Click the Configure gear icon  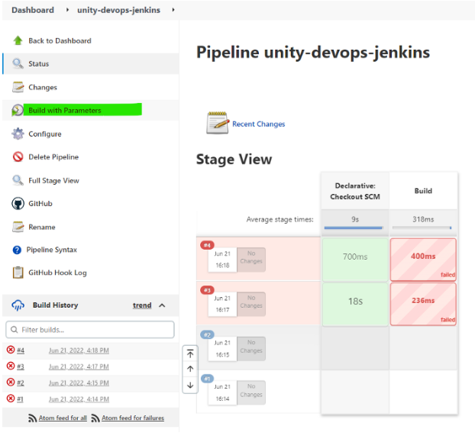pos(18,134)
